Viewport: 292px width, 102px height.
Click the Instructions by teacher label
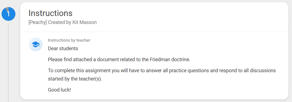[69, 40]
